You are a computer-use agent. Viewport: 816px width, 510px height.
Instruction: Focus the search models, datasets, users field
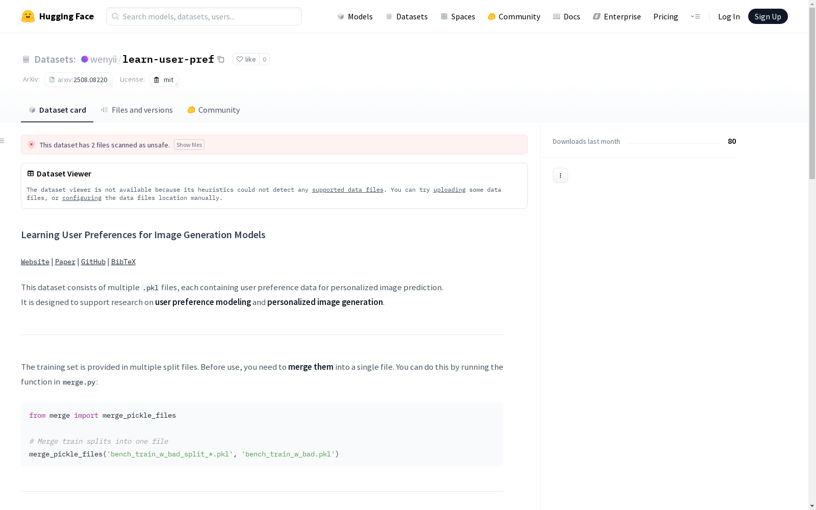(x=204, y=16)
